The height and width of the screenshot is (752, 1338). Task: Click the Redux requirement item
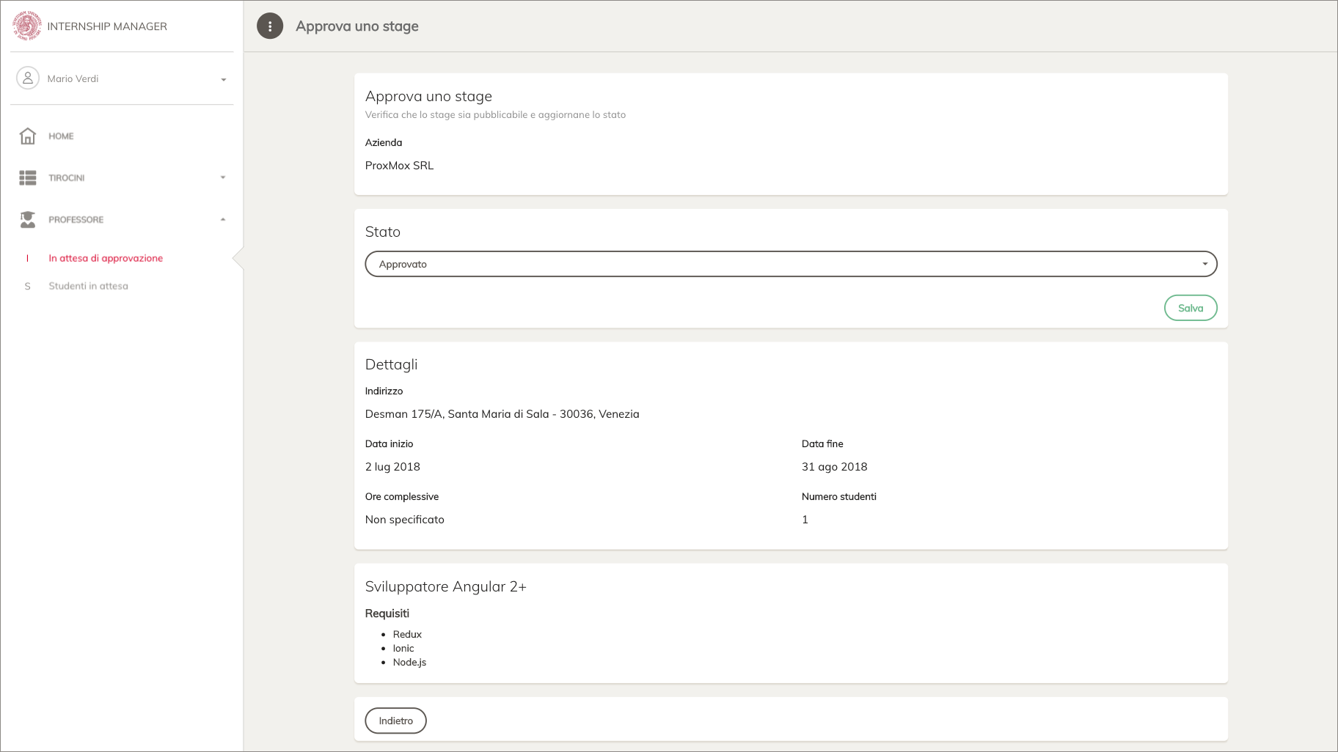click(x=407, y=635)
